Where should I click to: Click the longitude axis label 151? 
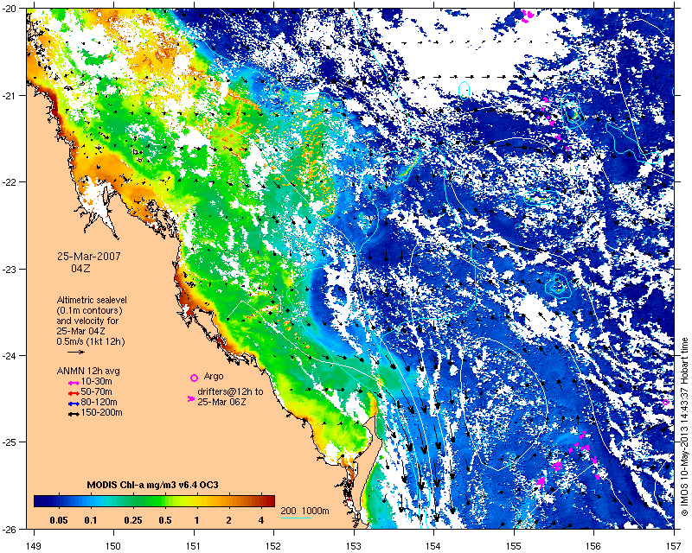point(194,546)
